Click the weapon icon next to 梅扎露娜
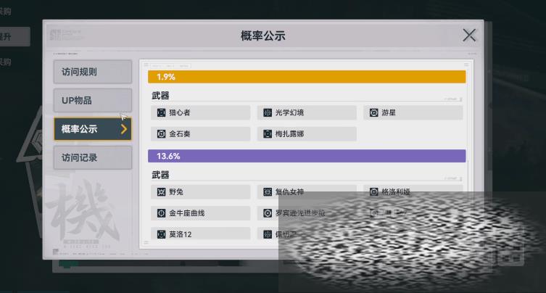546x293 pixels. coord(268,133)
